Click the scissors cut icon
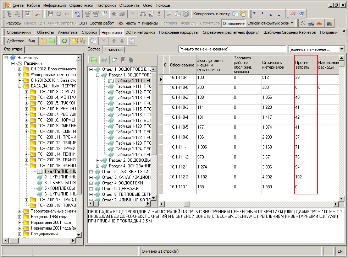Viewport: 348px width, 258px height. 169,14
